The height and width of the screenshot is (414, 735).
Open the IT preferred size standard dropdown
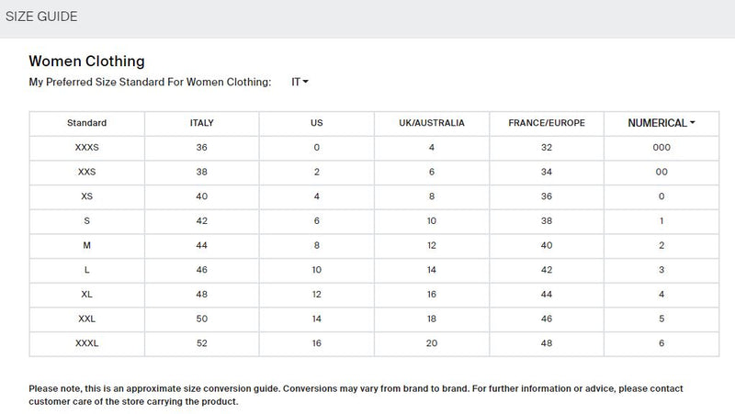[300, 83]
